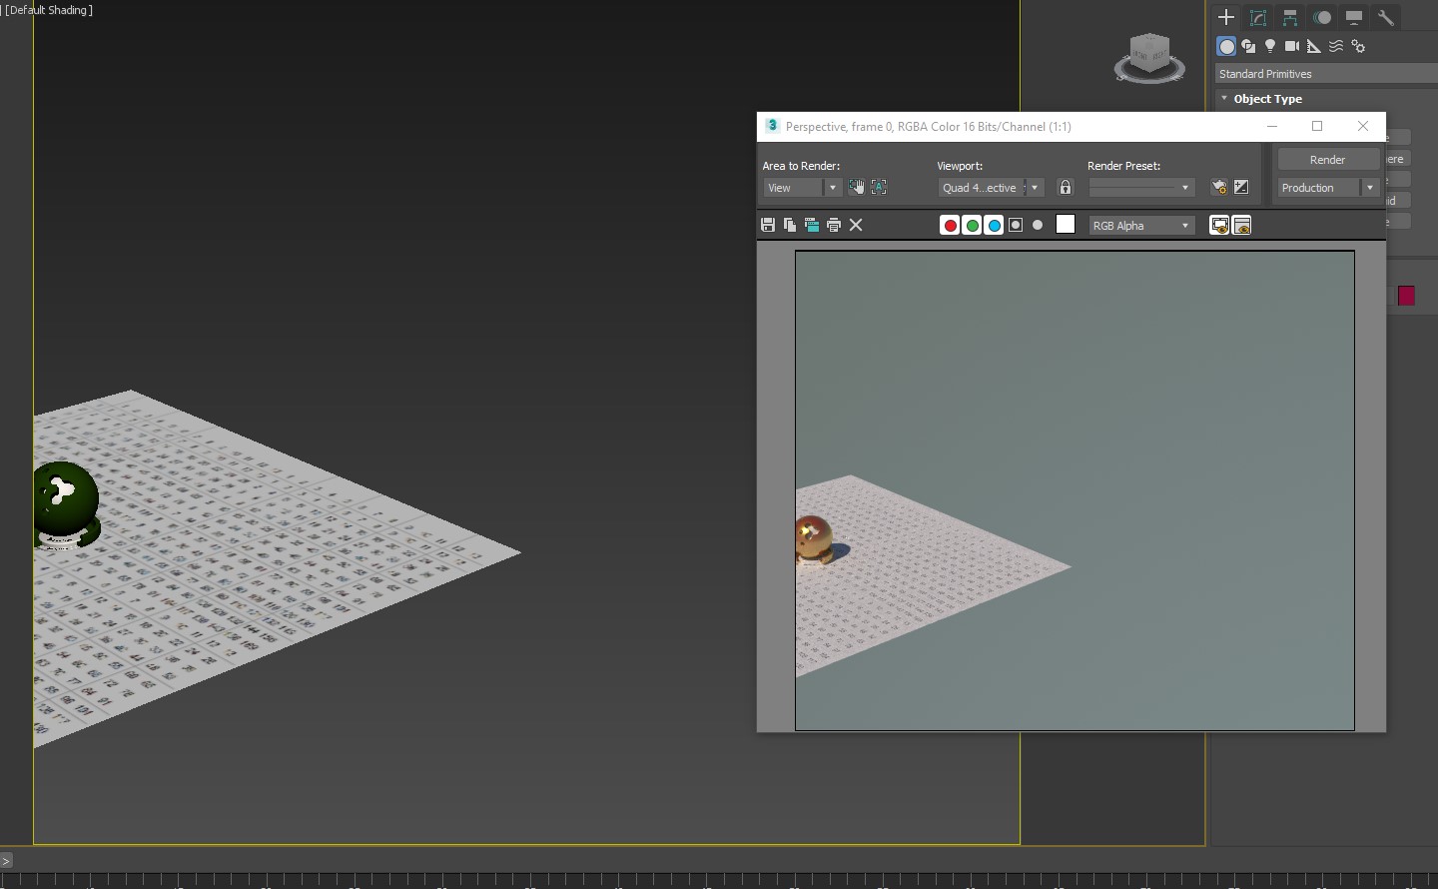Toggle the Lock to Viewport padlock
The width and height of the screenshot is (1438, 889).
[x=1066, y=188]
